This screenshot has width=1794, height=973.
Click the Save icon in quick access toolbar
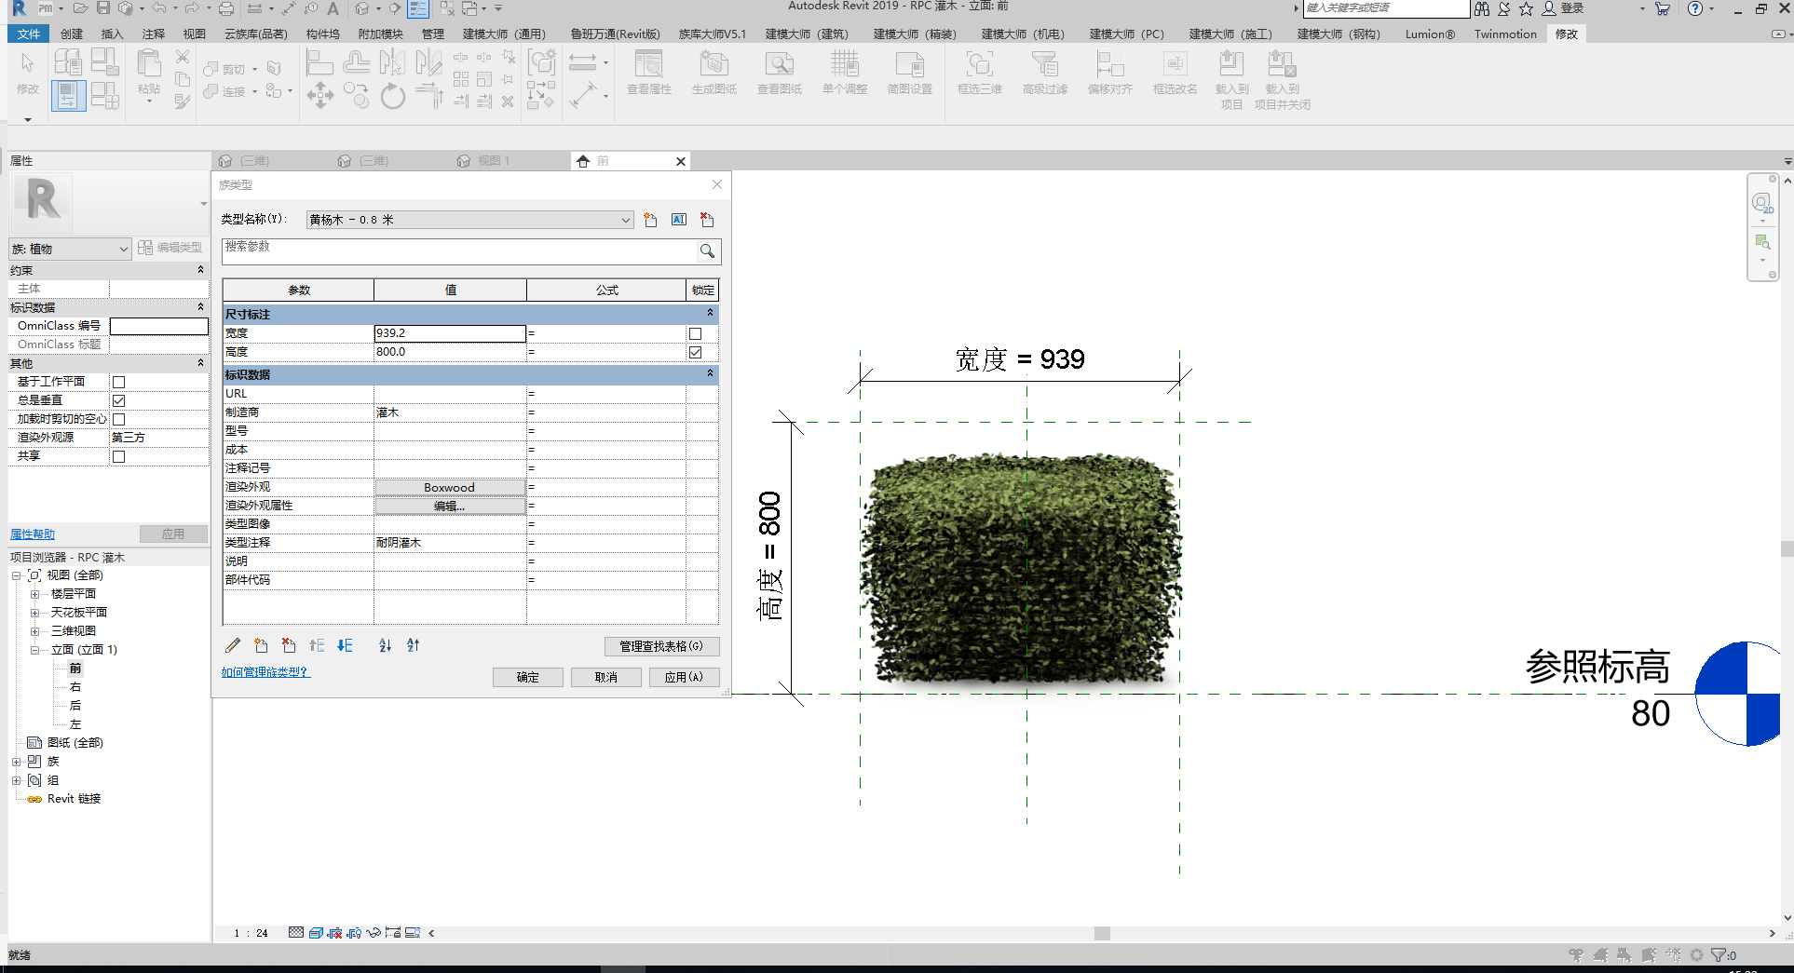pyautogui.click(x=103, y=8)
